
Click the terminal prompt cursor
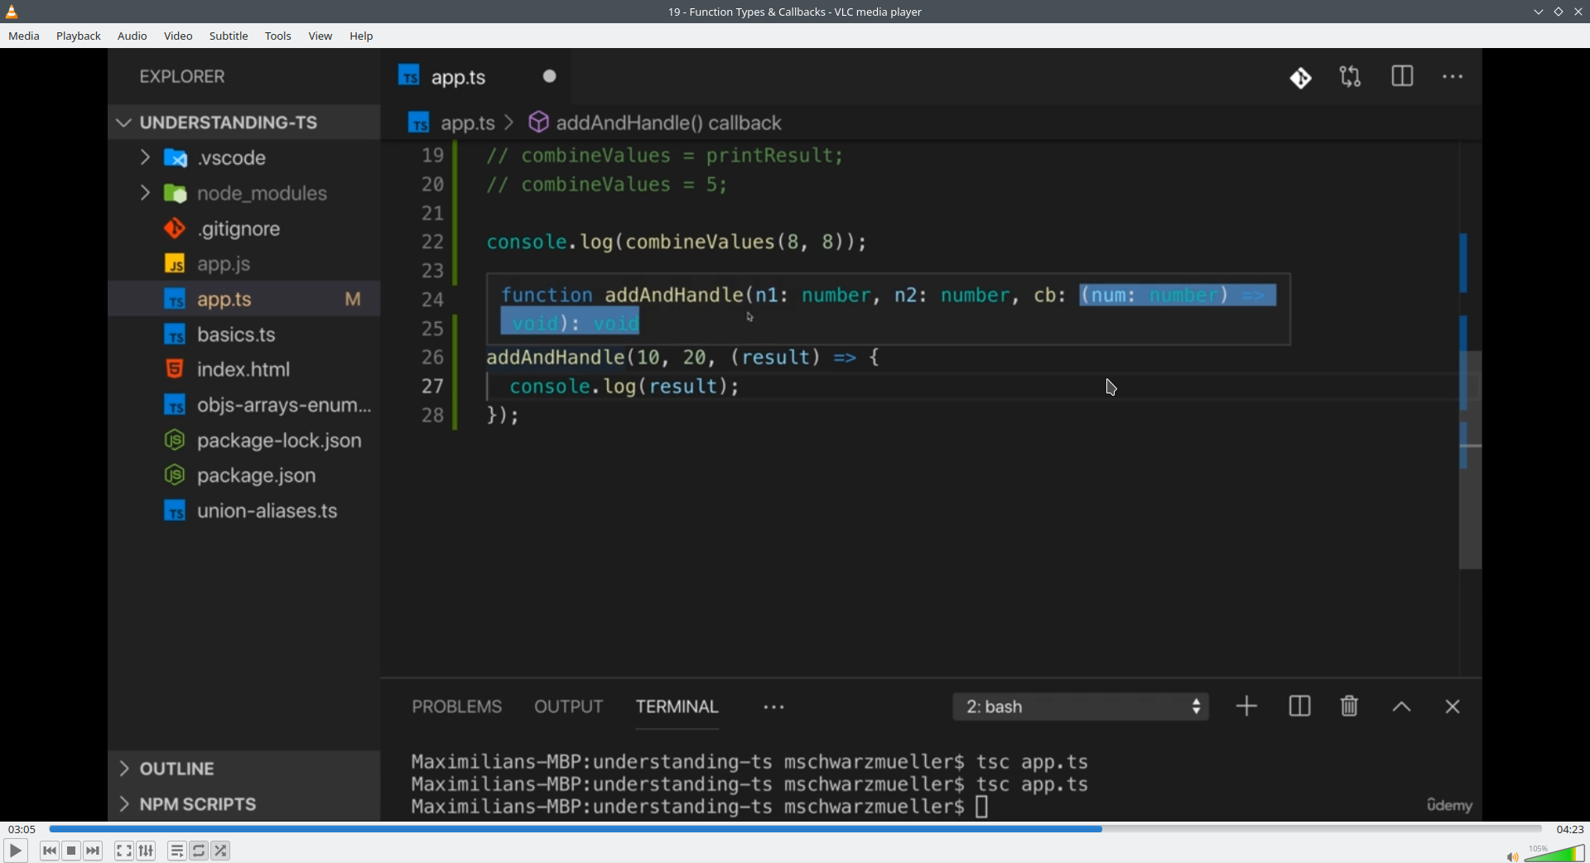[982, 807]
